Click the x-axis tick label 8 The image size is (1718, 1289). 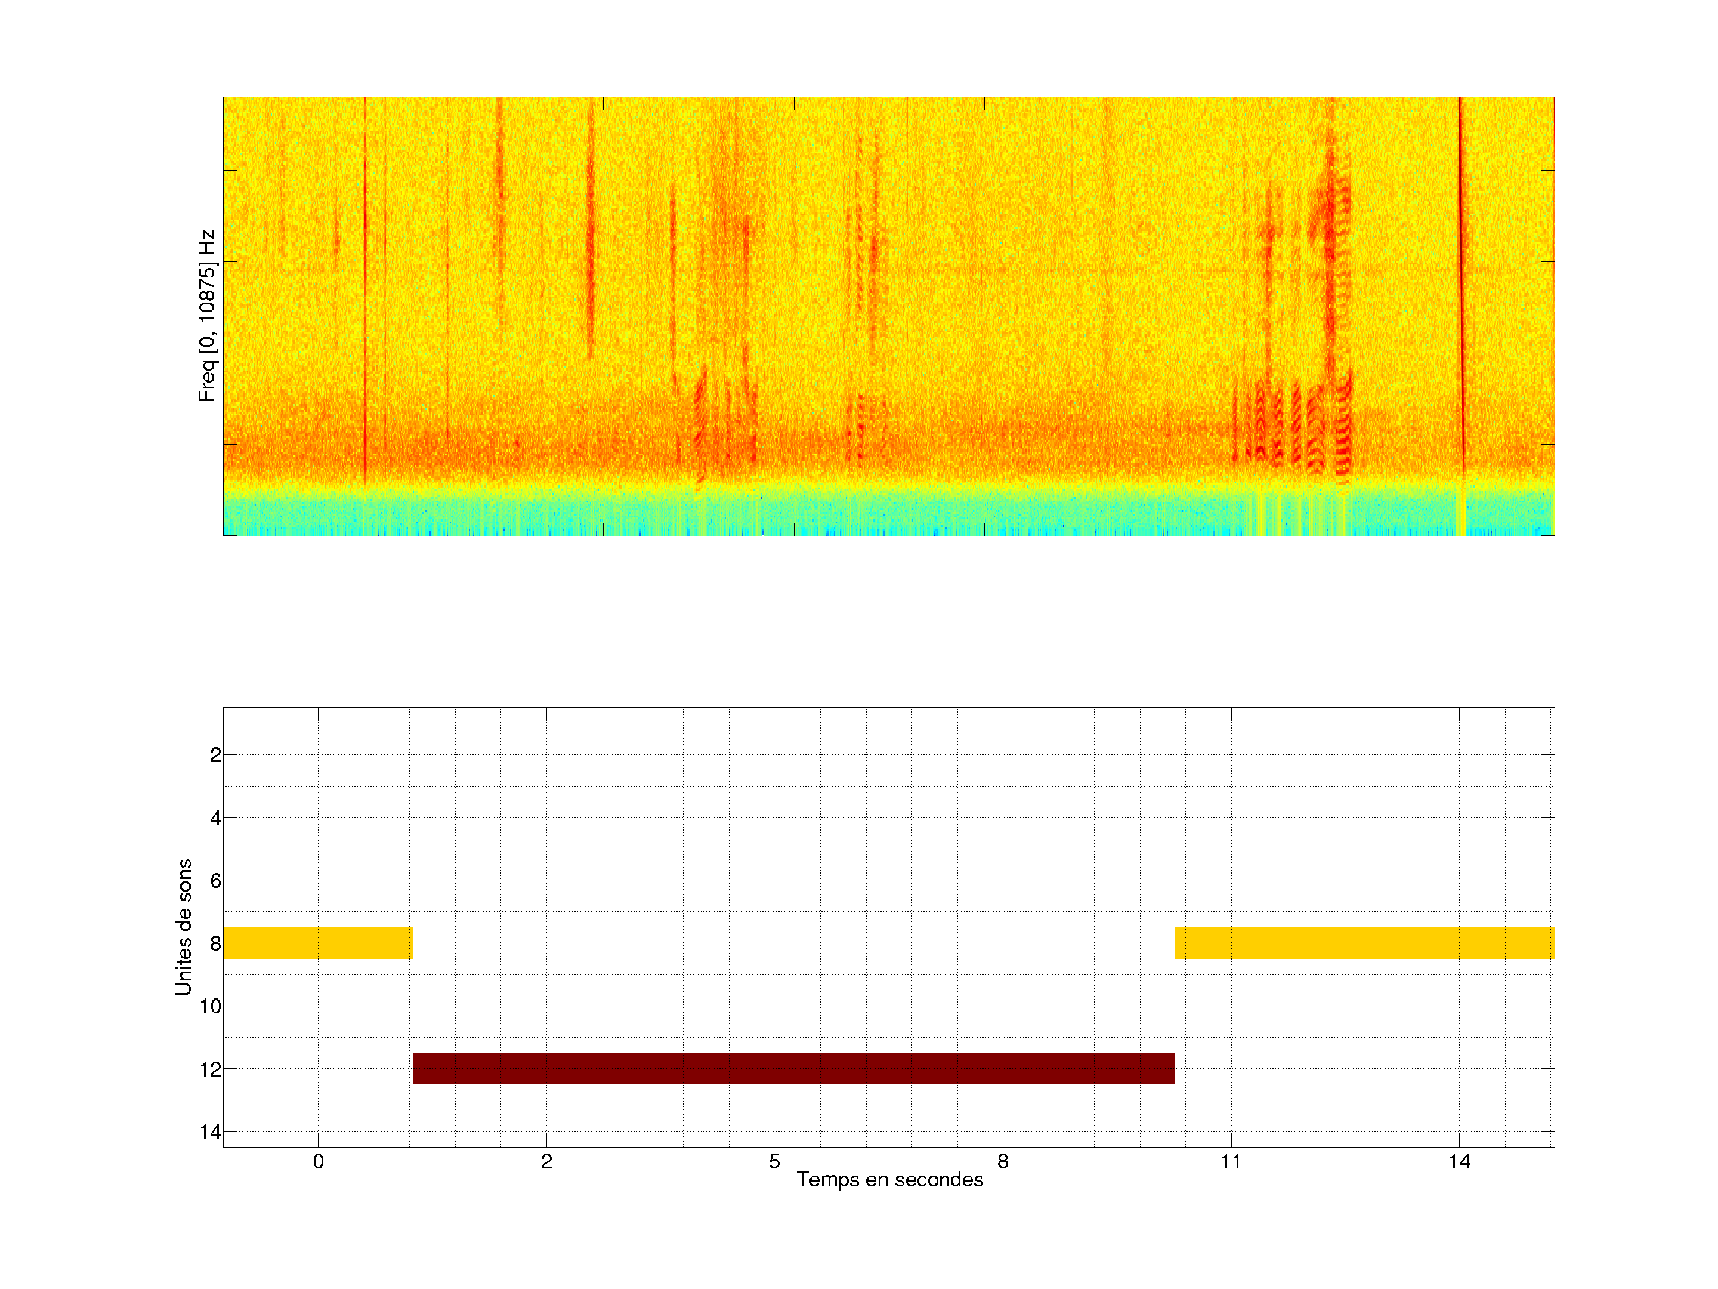(x=1003, y=1161)
